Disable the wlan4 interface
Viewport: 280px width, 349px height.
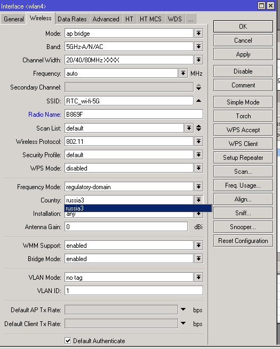pyautogui.click(x=243, y=71)
